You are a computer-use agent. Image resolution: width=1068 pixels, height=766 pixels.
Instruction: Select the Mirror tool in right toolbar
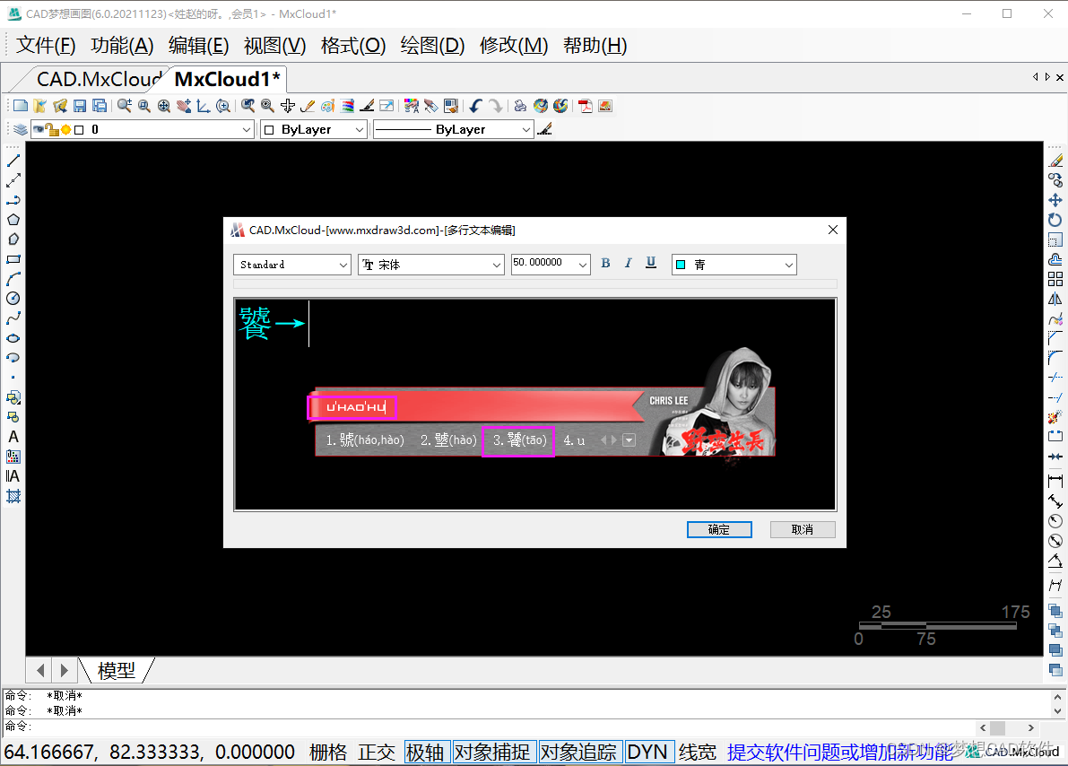1055,299
